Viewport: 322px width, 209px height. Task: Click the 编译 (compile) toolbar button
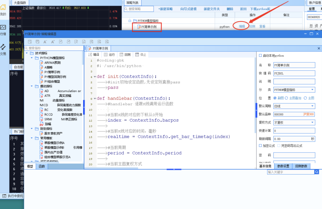click(94, 55)
